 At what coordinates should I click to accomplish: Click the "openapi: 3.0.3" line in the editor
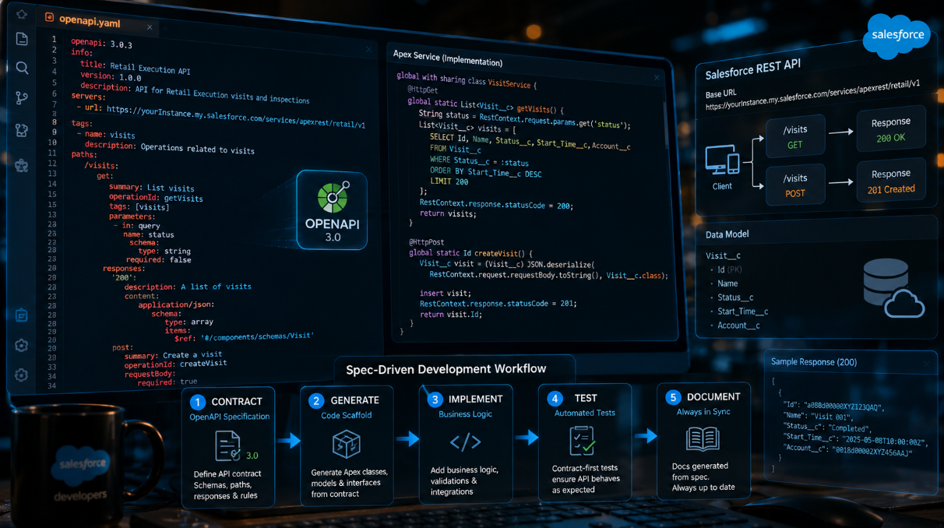tap(103, 43)
